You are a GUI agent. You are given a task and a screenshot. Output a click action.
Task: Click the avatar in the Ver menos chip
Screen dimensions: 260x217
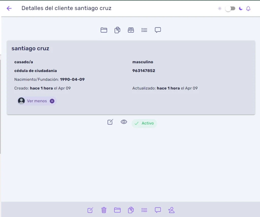[x=21, y=101]
